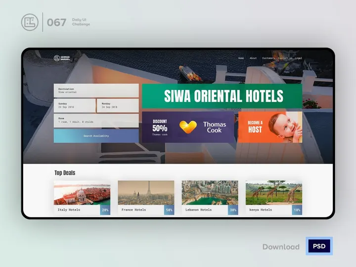Open the Italy Hotels deal photo
This screenshot has width=356, height=267.
click(82, 193)
